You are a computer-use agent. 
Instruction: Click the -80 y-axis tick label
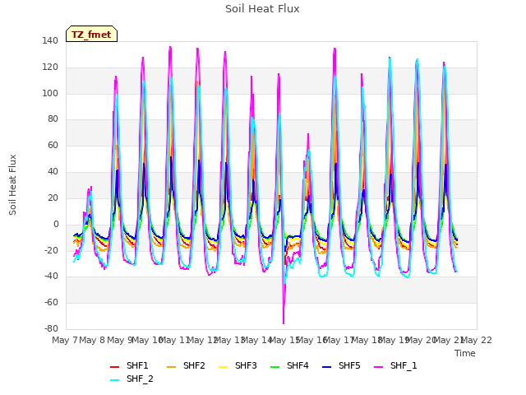pos(51,328)
